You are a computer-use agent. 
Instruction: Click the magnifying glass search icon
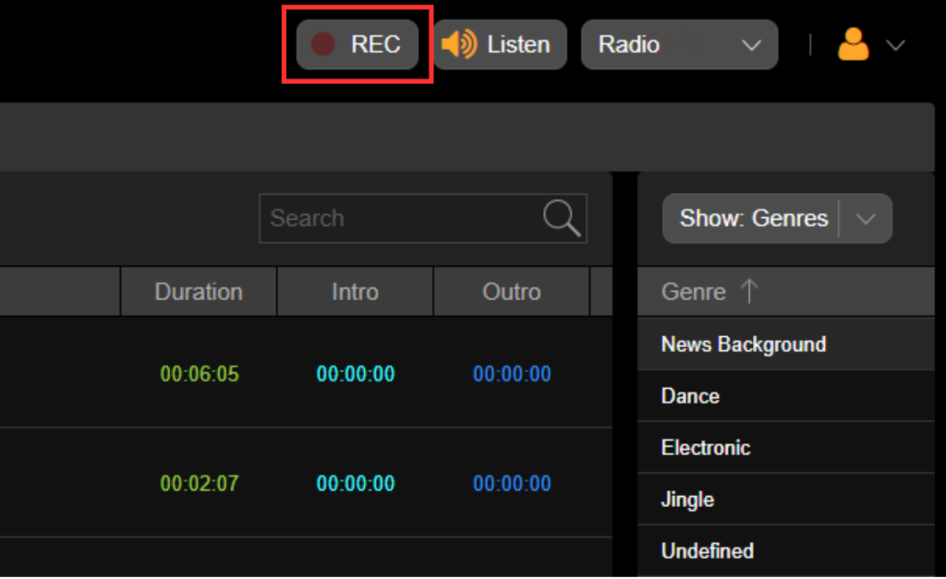[562, 218]
